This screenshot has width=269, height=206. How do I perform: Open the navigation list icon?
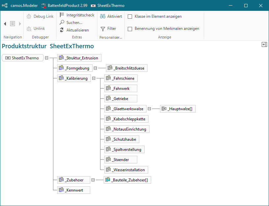tap(13, 24)
